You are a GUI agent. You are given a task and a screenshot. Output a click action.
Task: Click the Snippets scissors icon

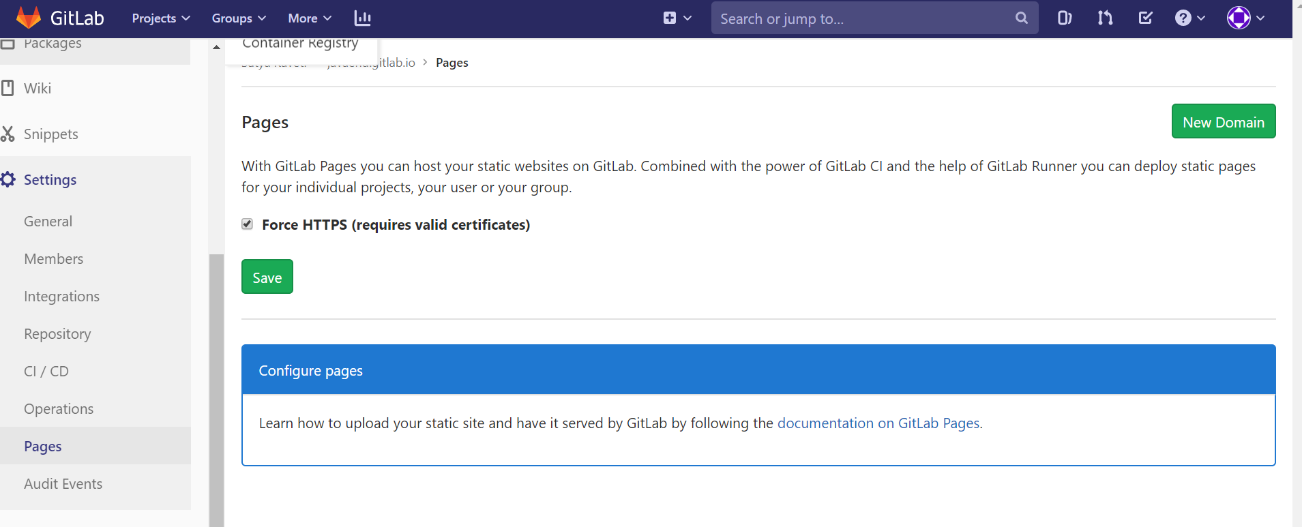(8, 134)
